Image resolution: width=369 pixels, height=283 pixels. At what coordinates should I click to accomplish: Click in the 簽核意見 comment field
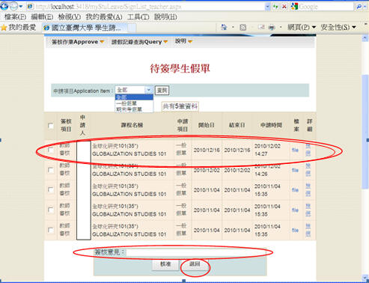[x=196, y=252]
